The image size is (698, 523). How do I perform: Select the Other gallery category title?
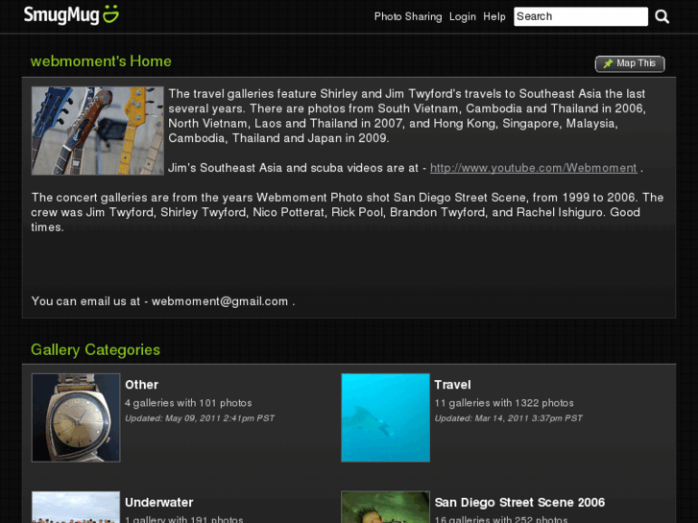point(141,385)
